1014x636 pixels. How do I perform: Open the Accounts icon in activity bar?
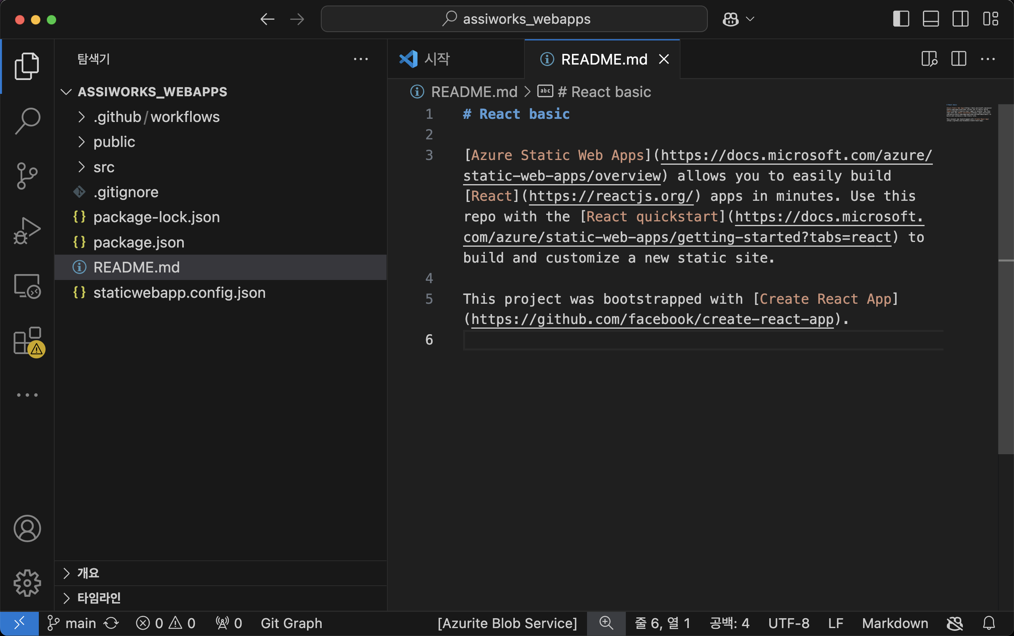[x=27, y=528]
